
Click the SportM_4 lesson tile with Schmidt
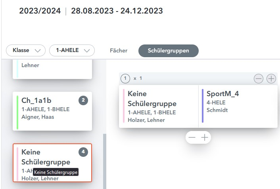(x=238, y=106)
